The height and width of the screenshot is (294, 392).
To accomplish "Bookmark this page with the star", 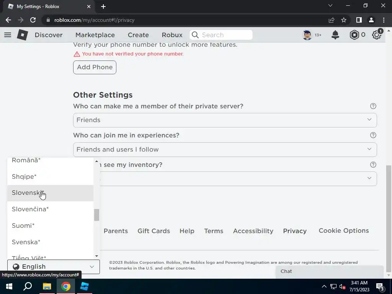I will coord(344,20).
